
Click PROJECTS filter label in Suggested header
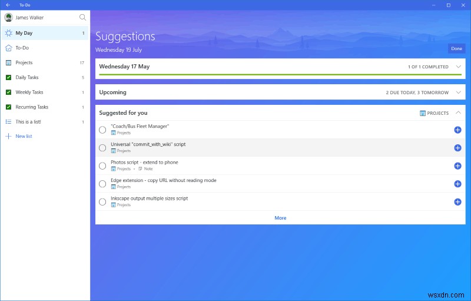point(437,113)
